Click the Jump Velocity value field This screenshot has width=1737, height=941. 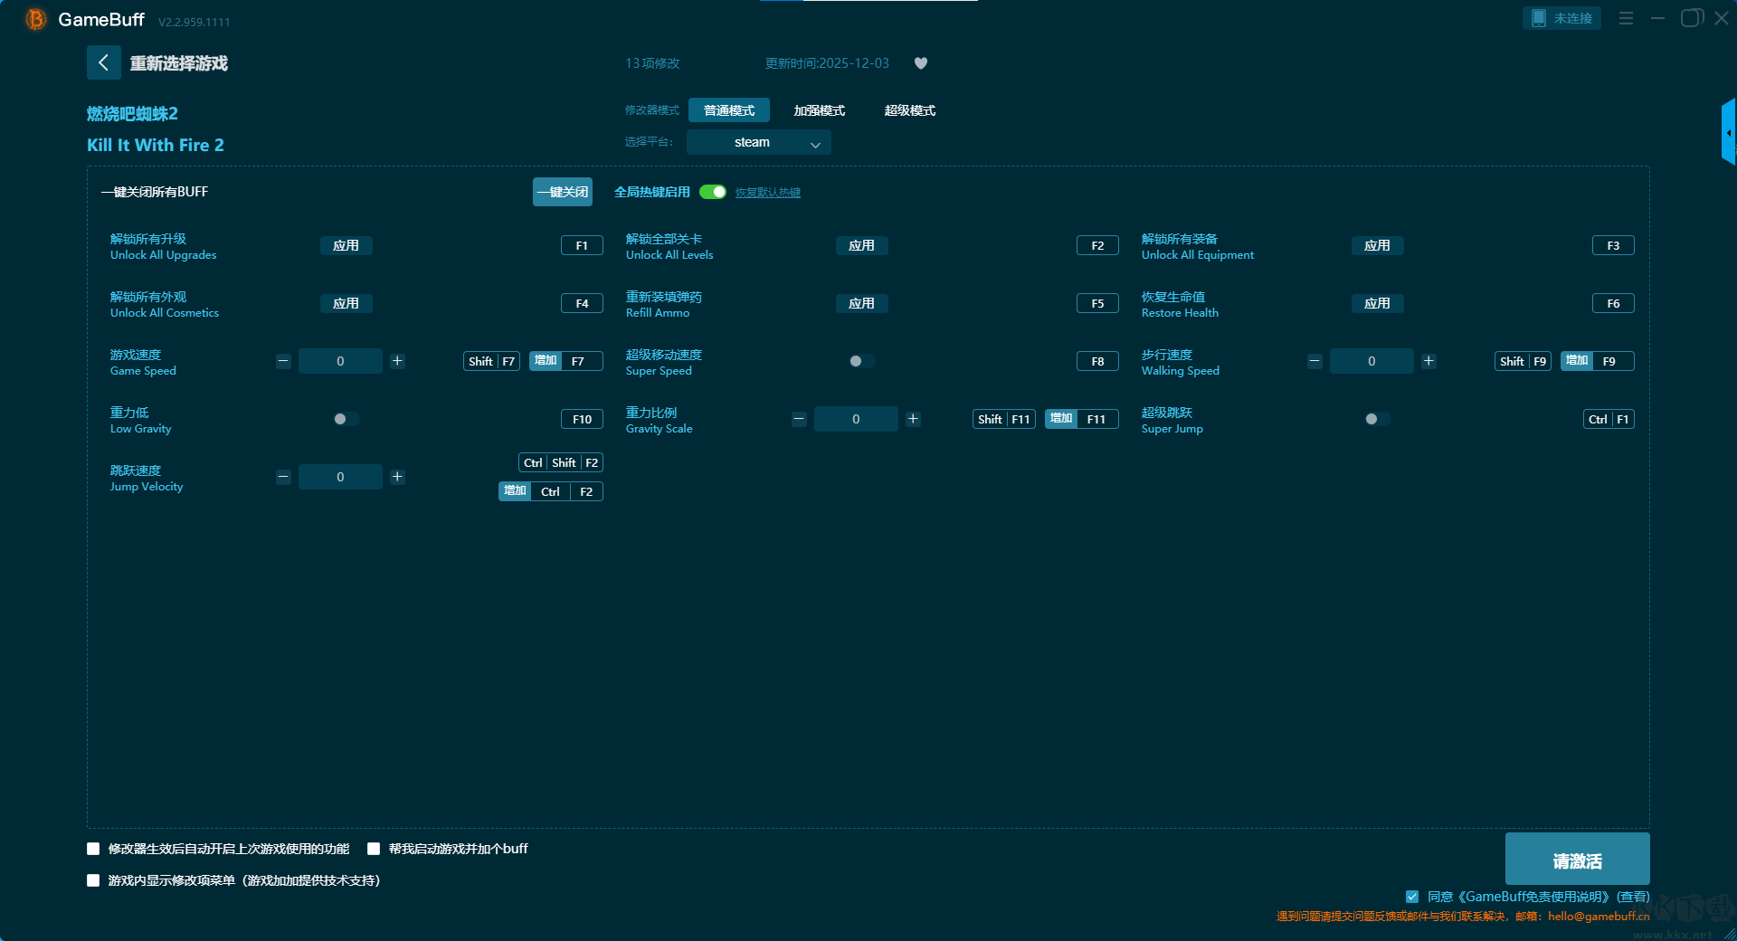coord(340,477)
